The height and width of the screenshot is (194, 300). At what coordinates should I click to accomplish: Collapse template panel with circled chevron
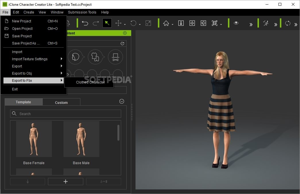122,101
